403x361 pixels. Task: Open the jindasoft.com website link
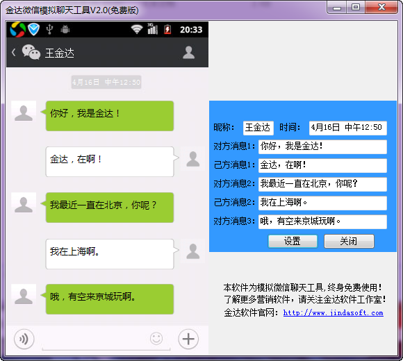[333, 312]
